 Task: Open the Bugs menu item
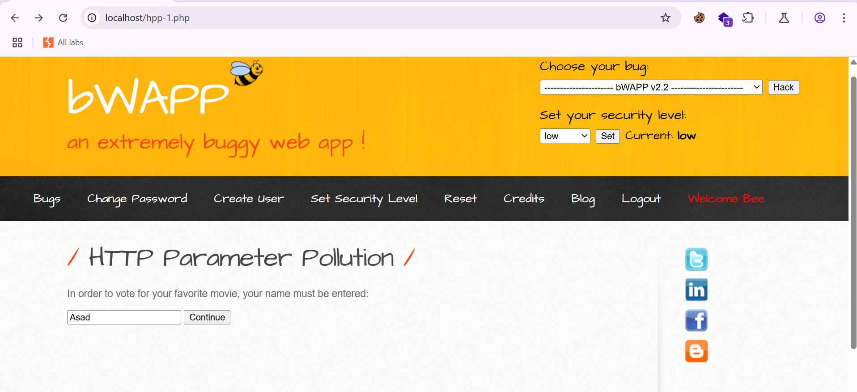tap(47, 199)
